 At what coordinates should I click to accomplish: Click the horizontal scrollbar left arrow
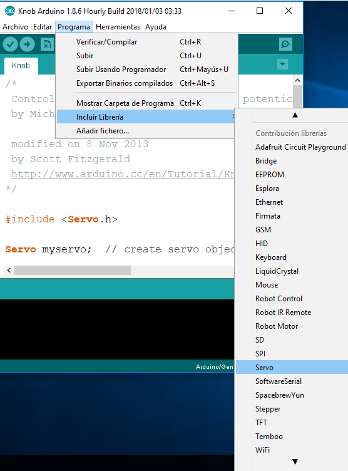coord(9,271)
